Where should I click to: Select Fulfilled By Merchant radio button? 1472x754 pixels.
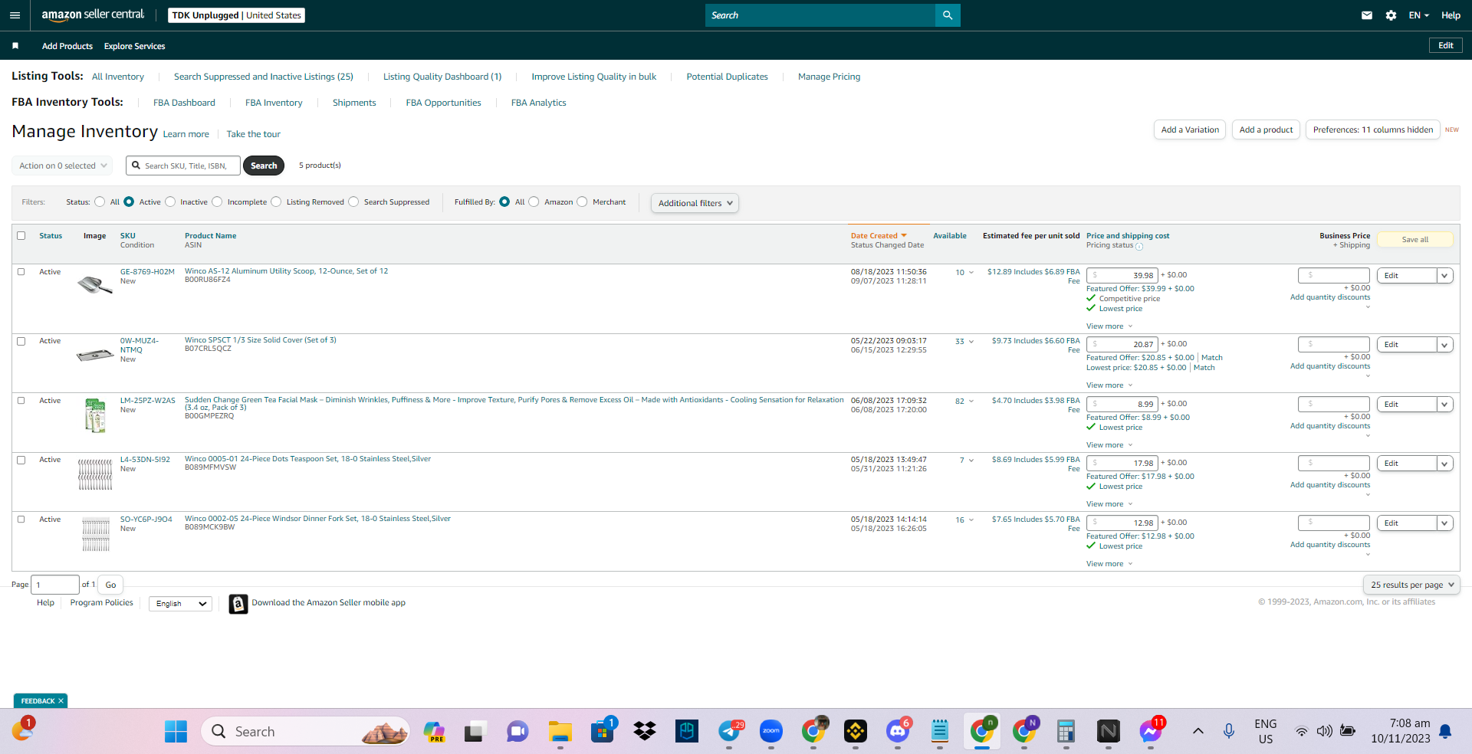(582, 202)
